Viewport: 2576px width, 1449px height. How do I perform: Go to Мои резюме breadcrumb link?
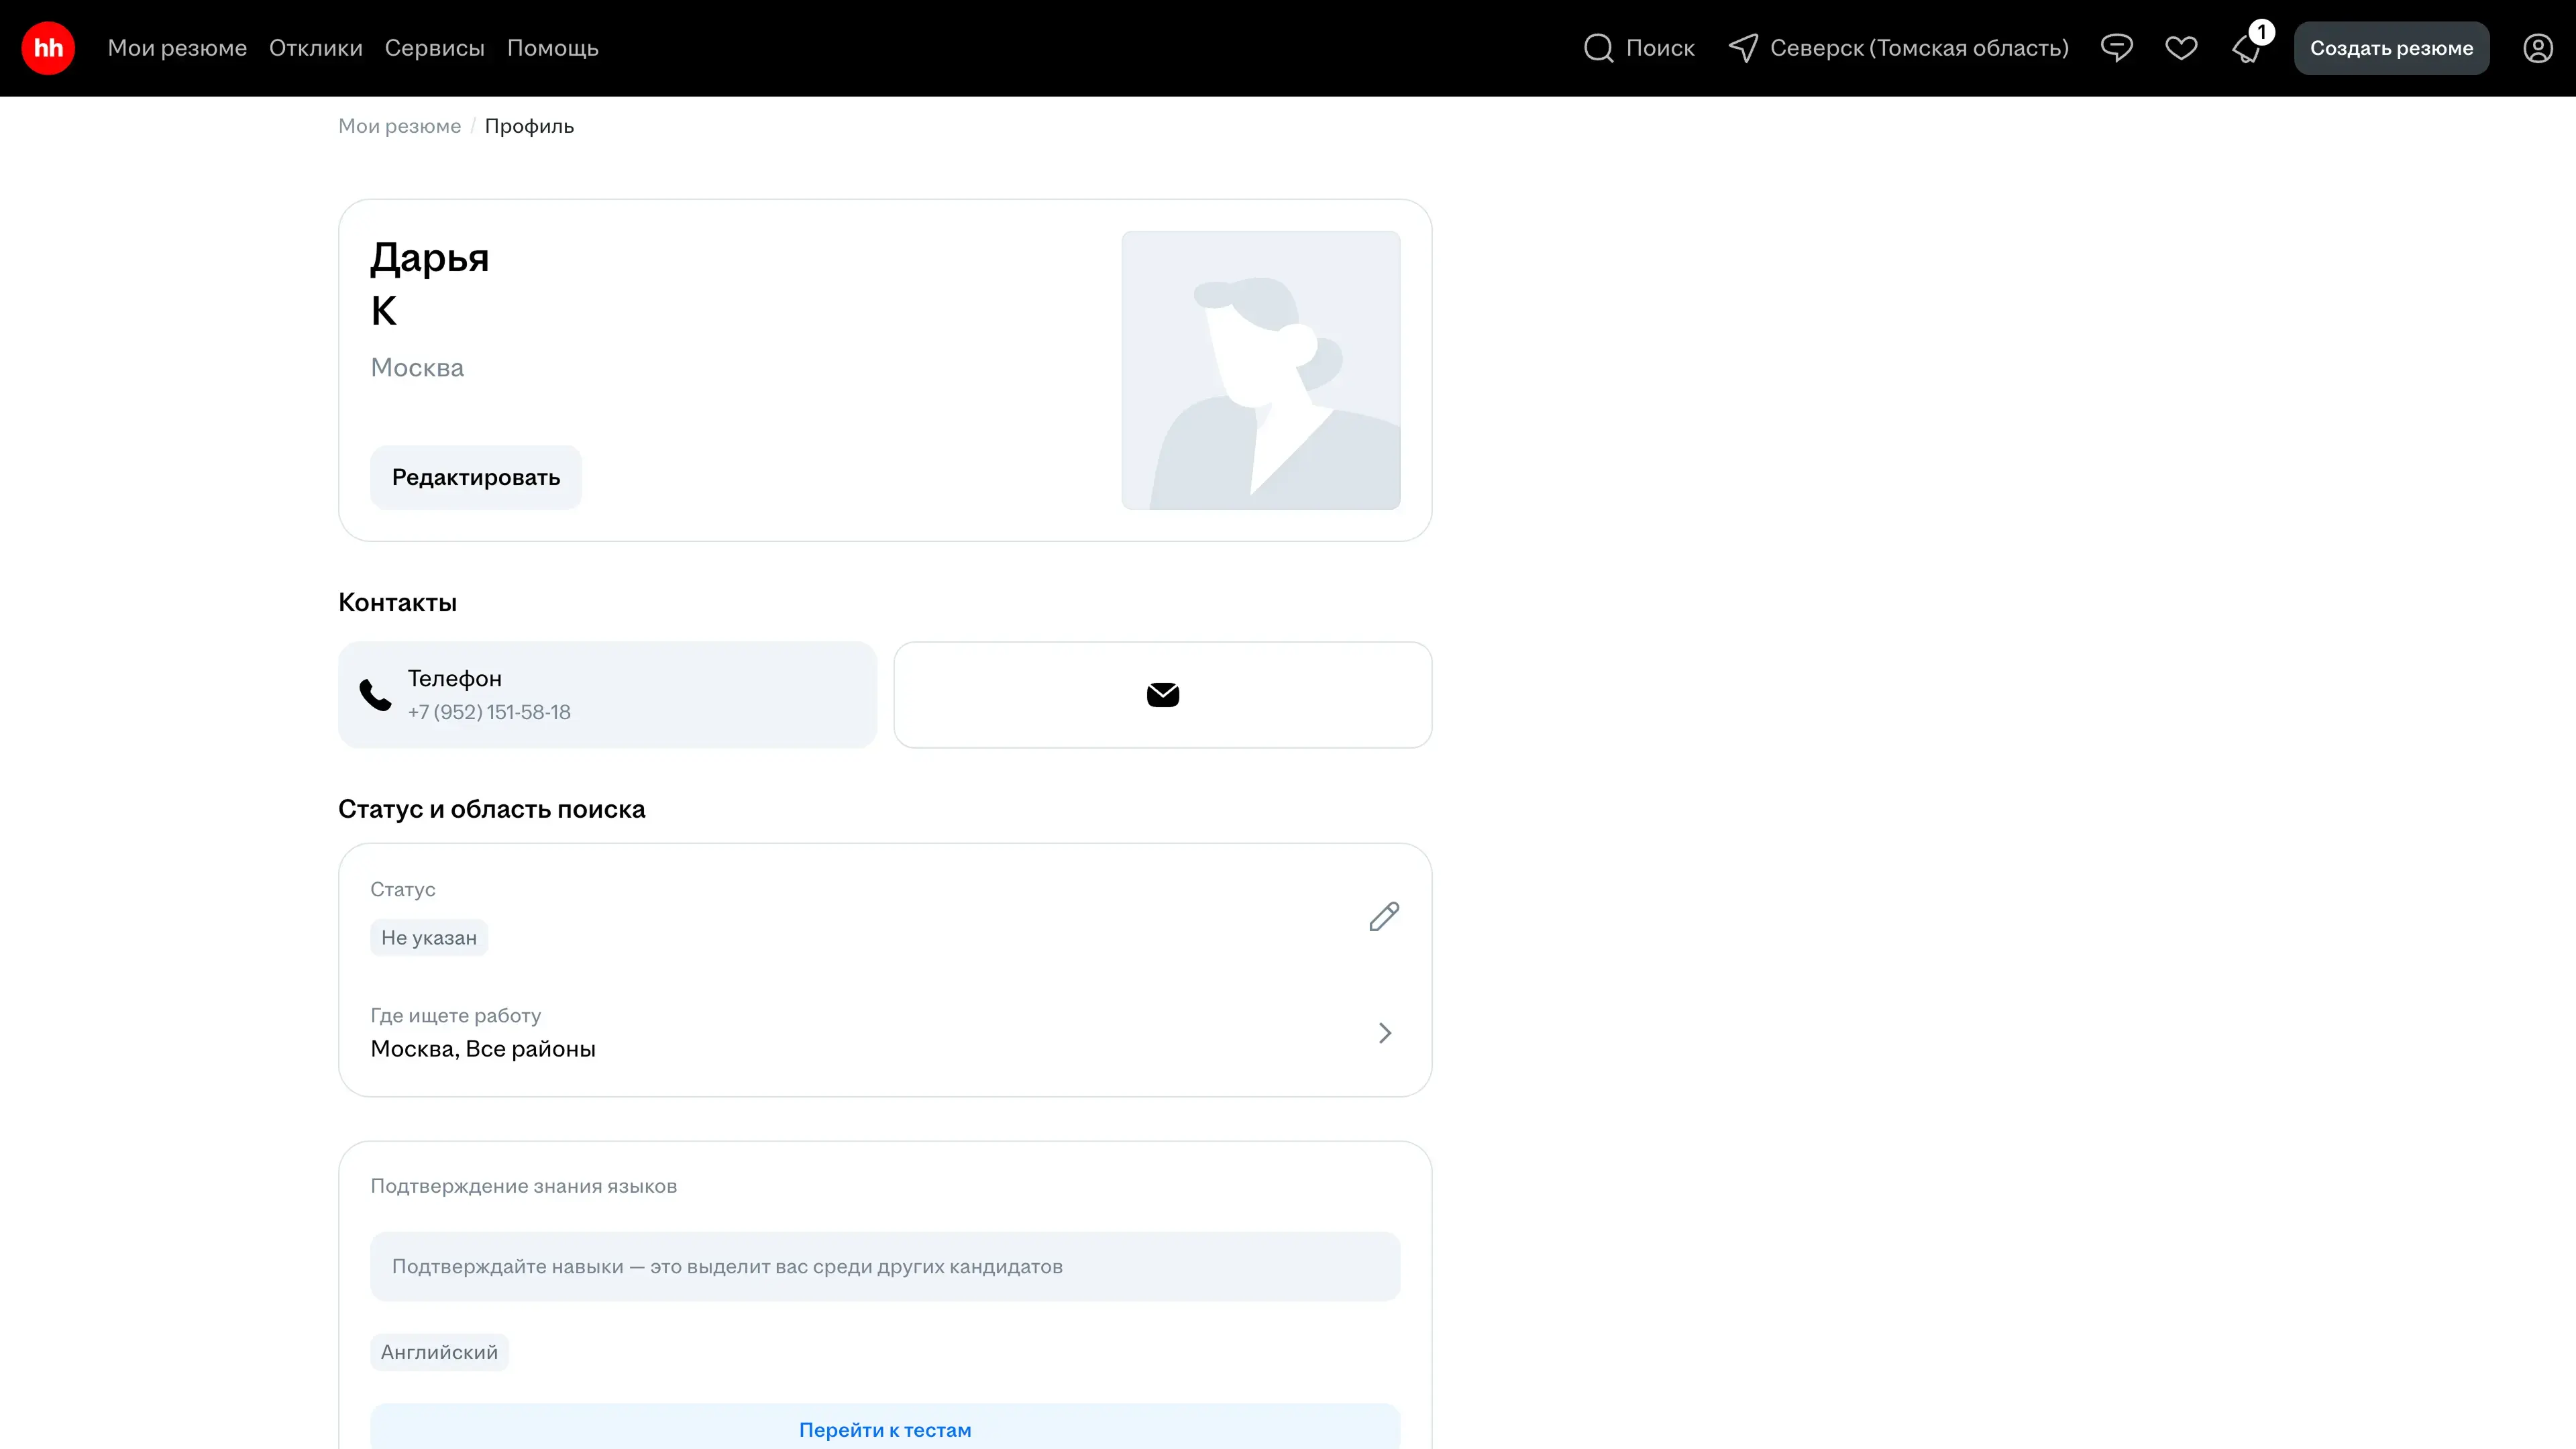[x=399, y=126]
